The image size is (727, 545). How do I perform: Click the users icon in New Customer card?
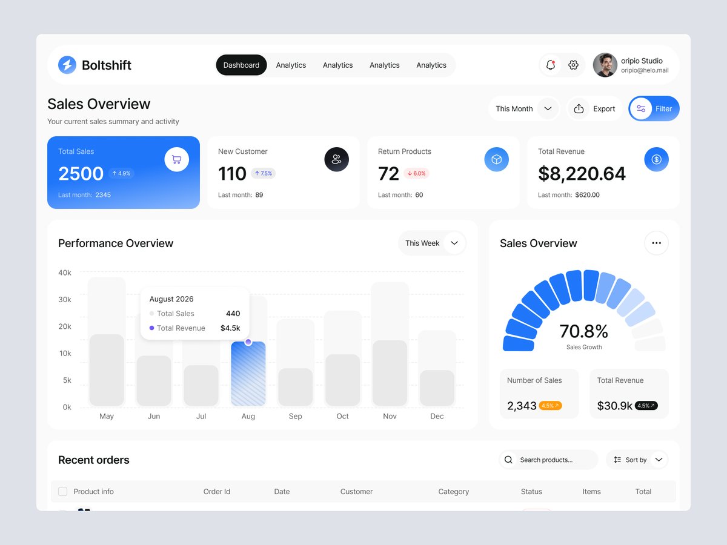coord(336,160)
